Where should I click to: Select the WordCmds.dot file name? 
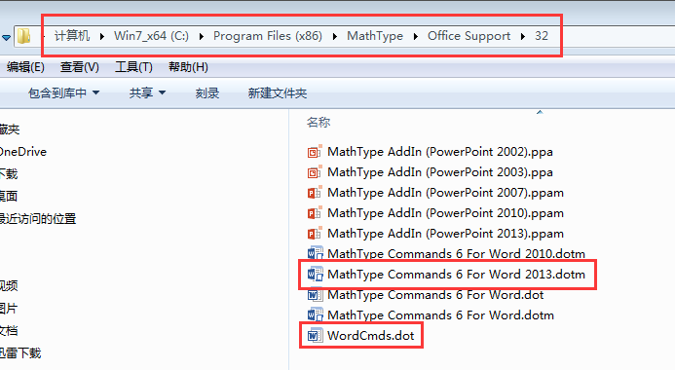pyautogui.click(x=371, y=336)
